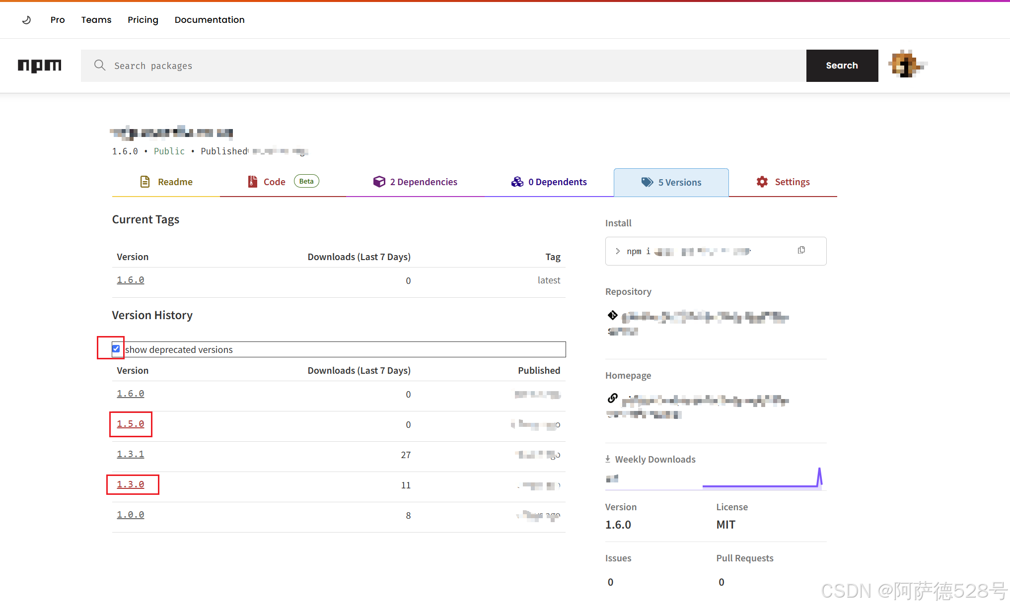
Task: Click the homepage link icon
Action: click(613, 398)
